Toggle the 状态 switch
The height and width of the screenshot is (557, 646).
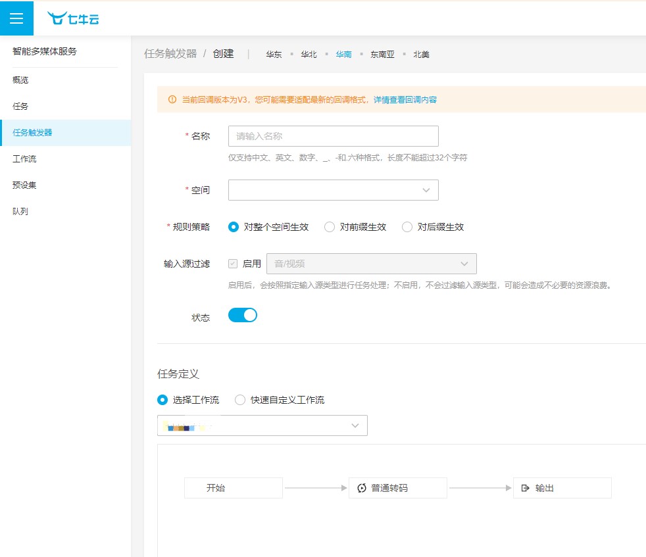tap(243, 315)
